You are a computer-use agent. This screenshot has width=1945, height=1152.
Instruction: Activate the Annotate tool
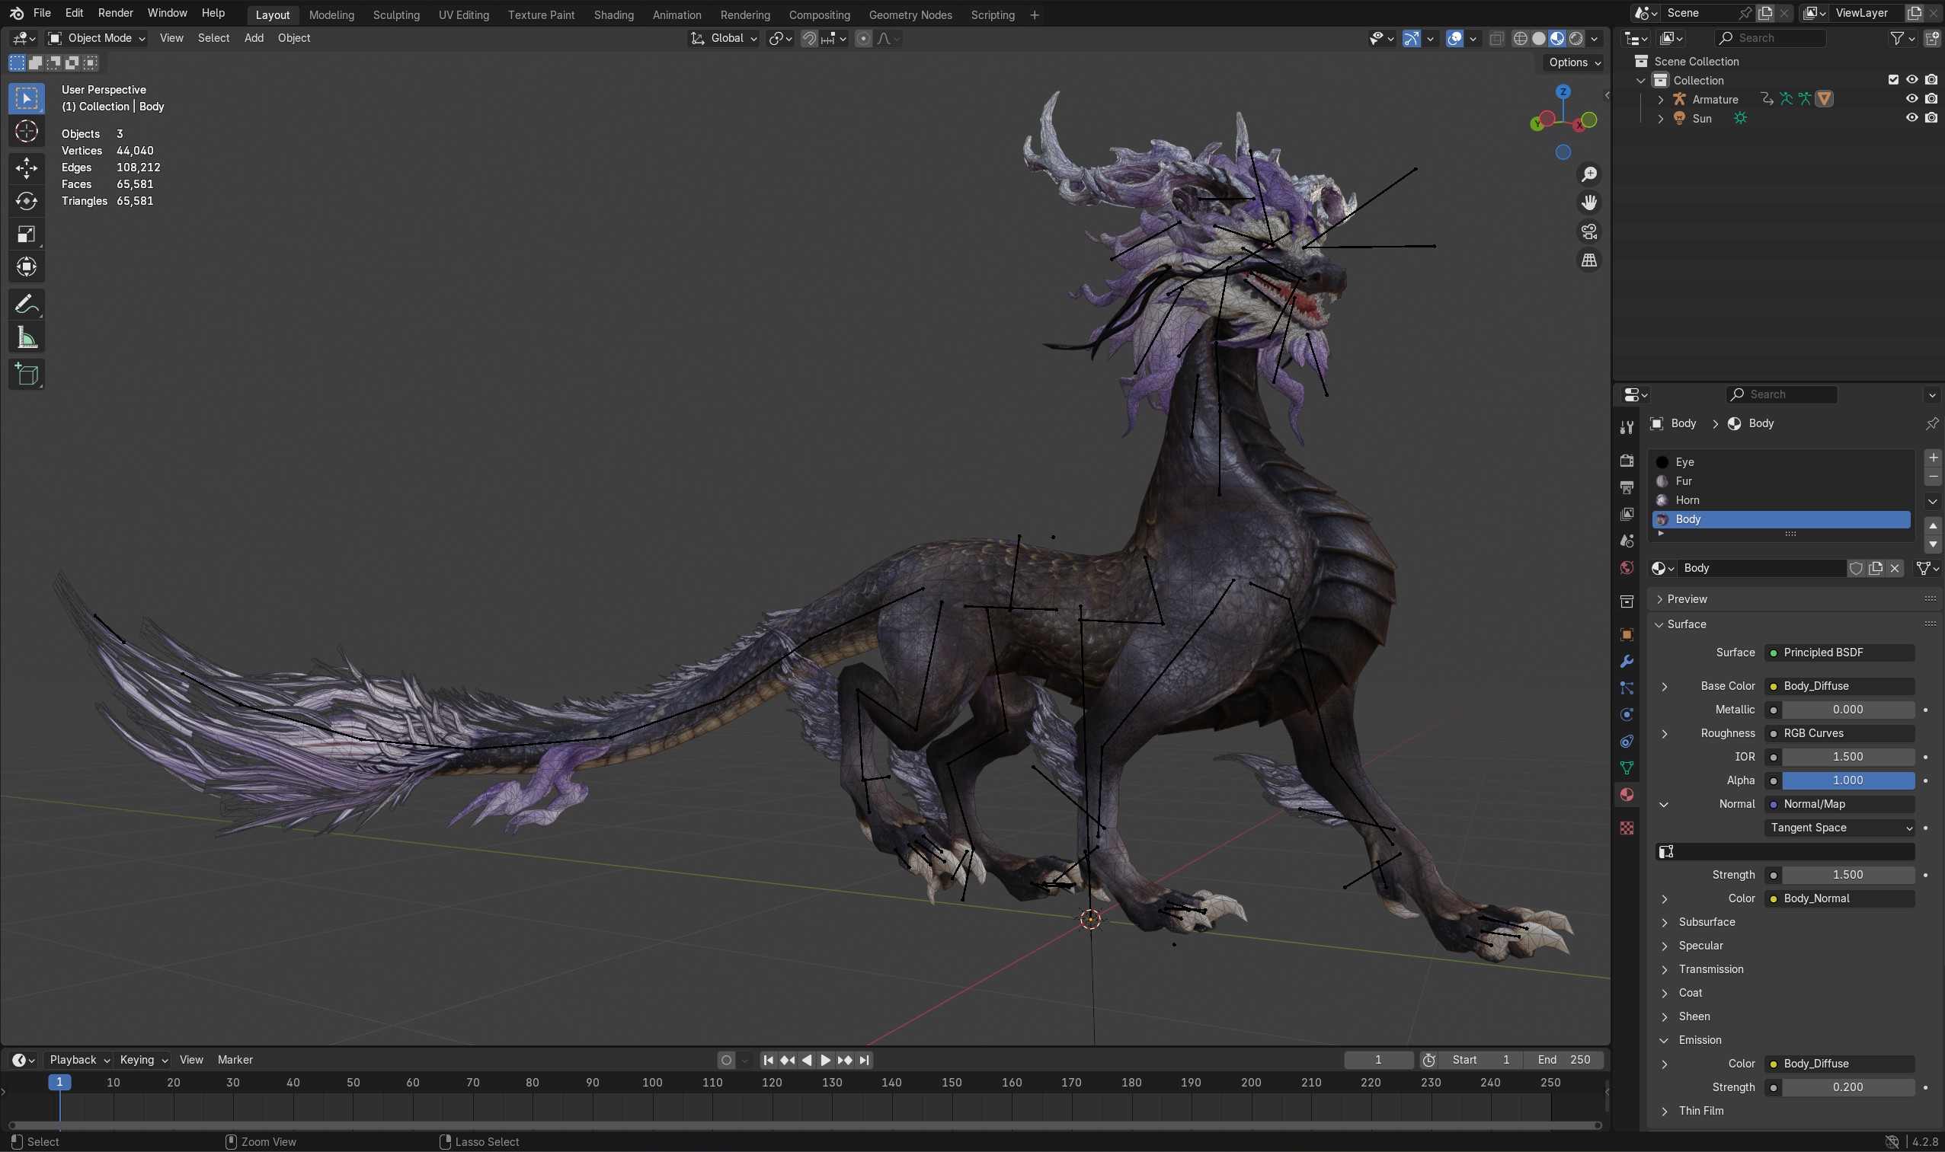(x=27, y=304)
